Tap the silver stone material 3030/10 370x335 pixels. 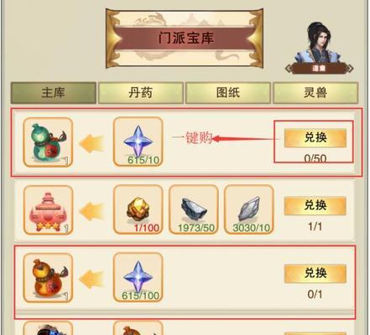point(249,209)
